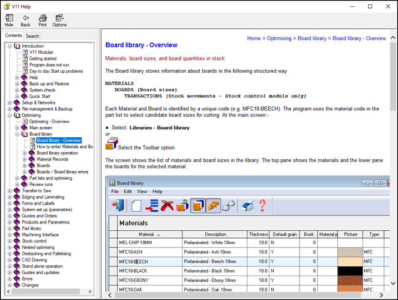Click the Stock control book icon
Image resolution: width=398 pixels, height=300 pixels.
tap(17, 240)
